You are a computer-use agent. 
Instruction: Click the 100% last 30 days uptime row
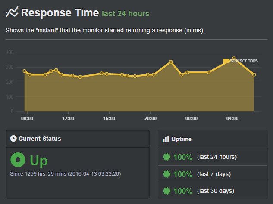point(213,191)
